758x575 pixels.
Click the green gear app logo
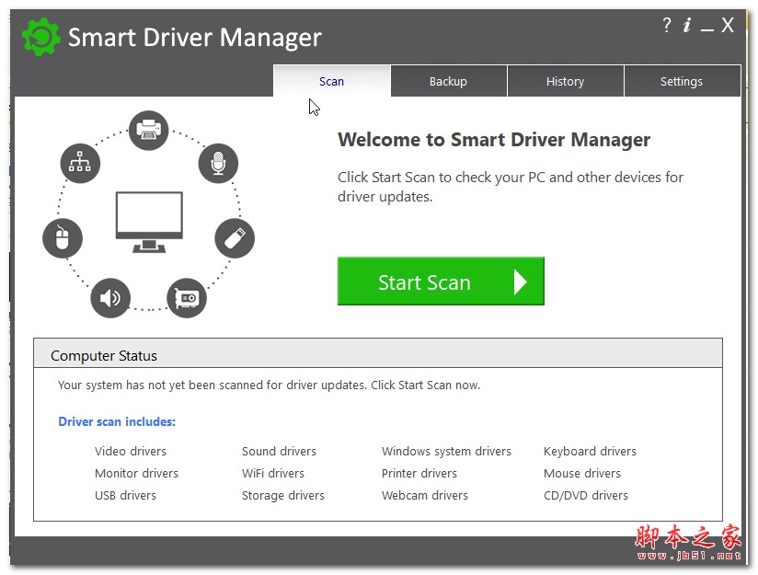(41, 38)
